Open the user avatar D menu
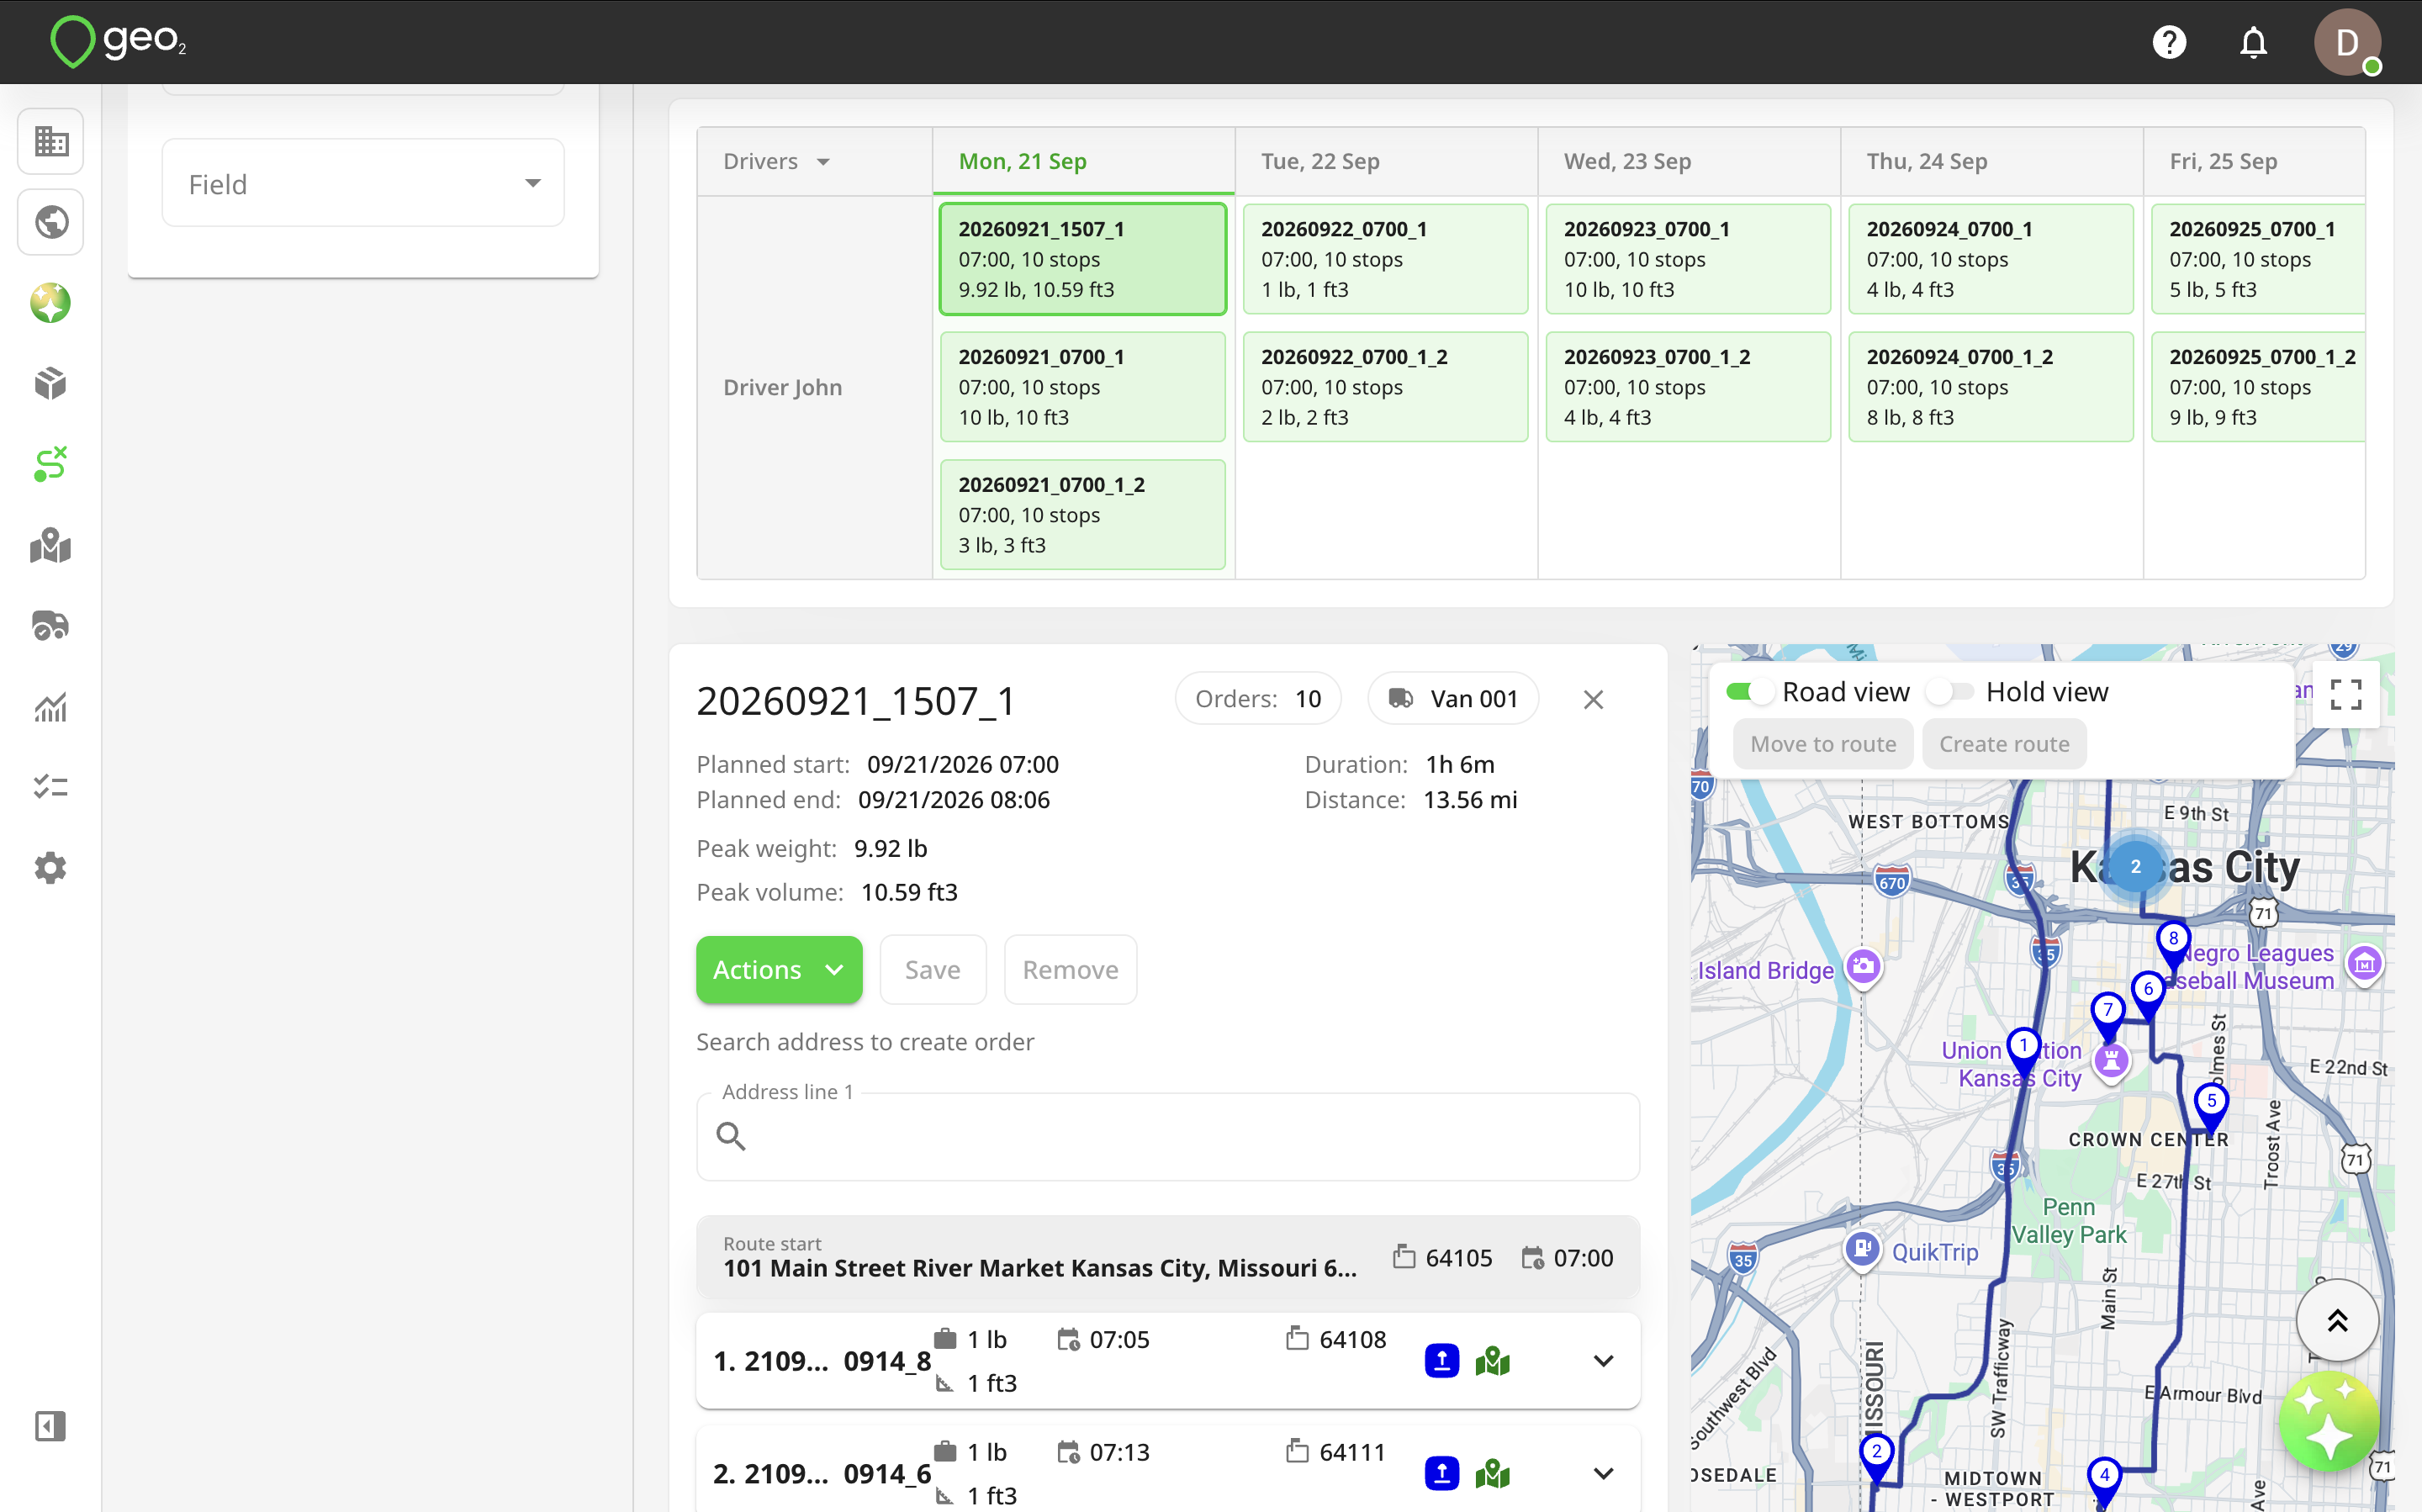This screenshot has width=2422, height=1512. coord(2347,42)
